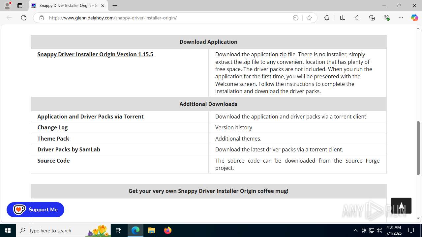This screenshot has height=237, width=422.
Task: Open the network tray icon
Action: click(372, 230)
